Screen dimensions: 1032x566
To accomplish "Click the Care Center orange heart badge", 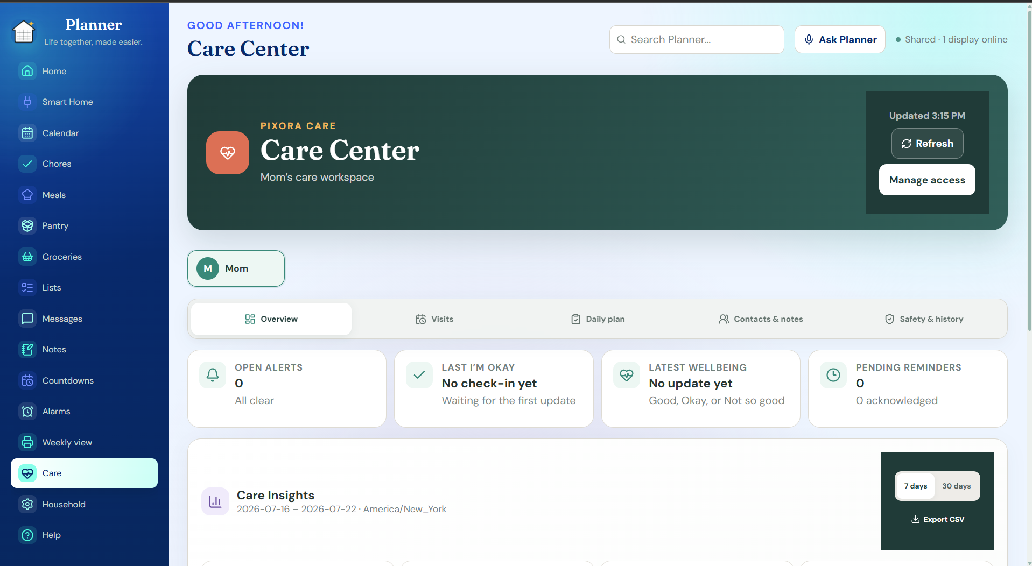I will pos(228,153).
